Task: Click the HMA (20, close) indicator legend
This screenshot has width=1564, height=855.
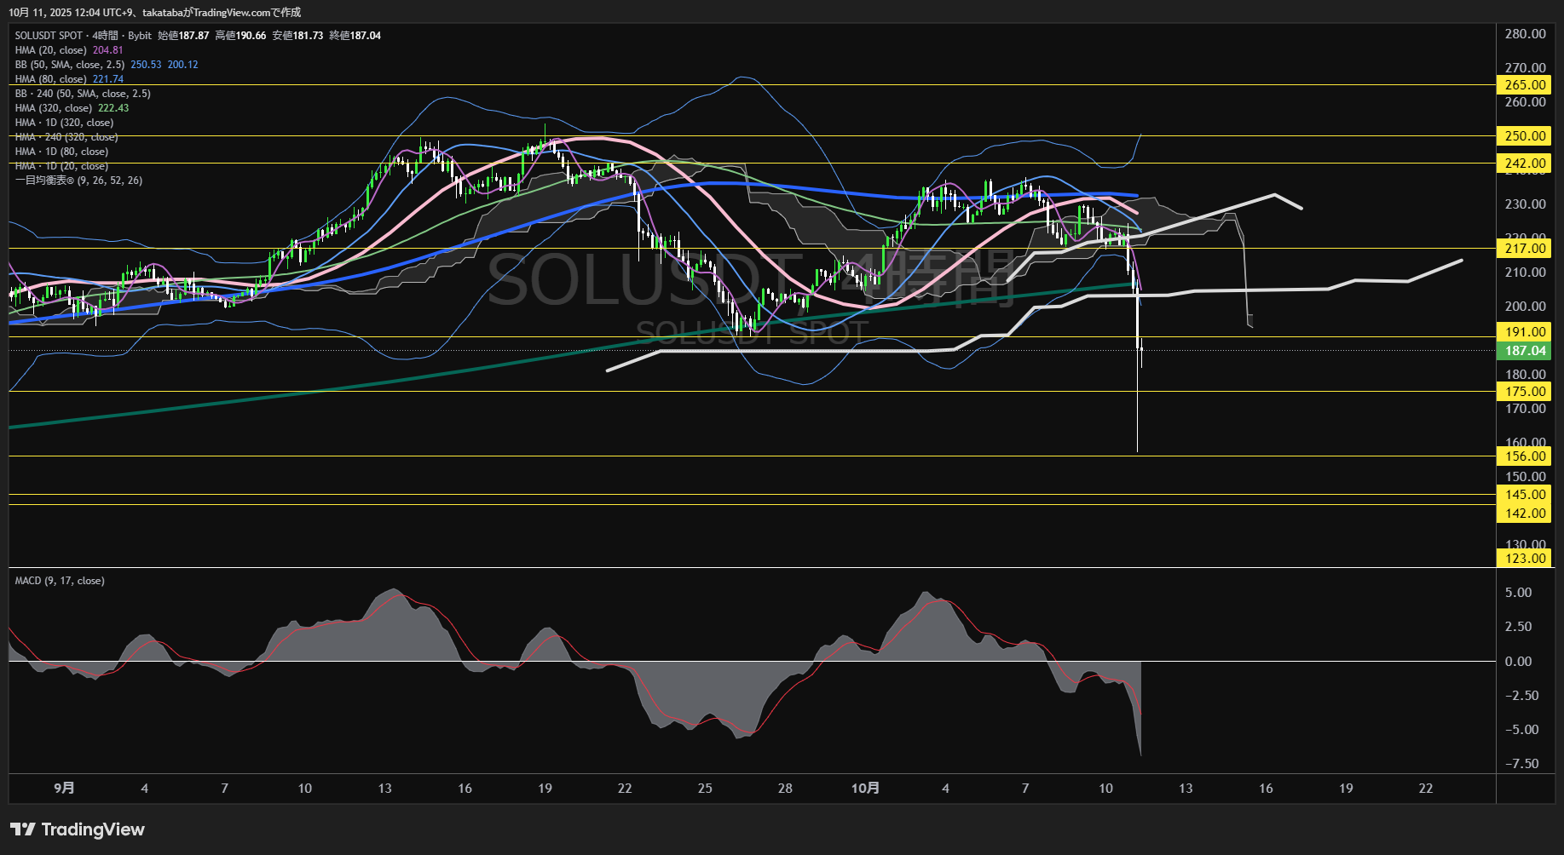Action: [x=50, y=50]
